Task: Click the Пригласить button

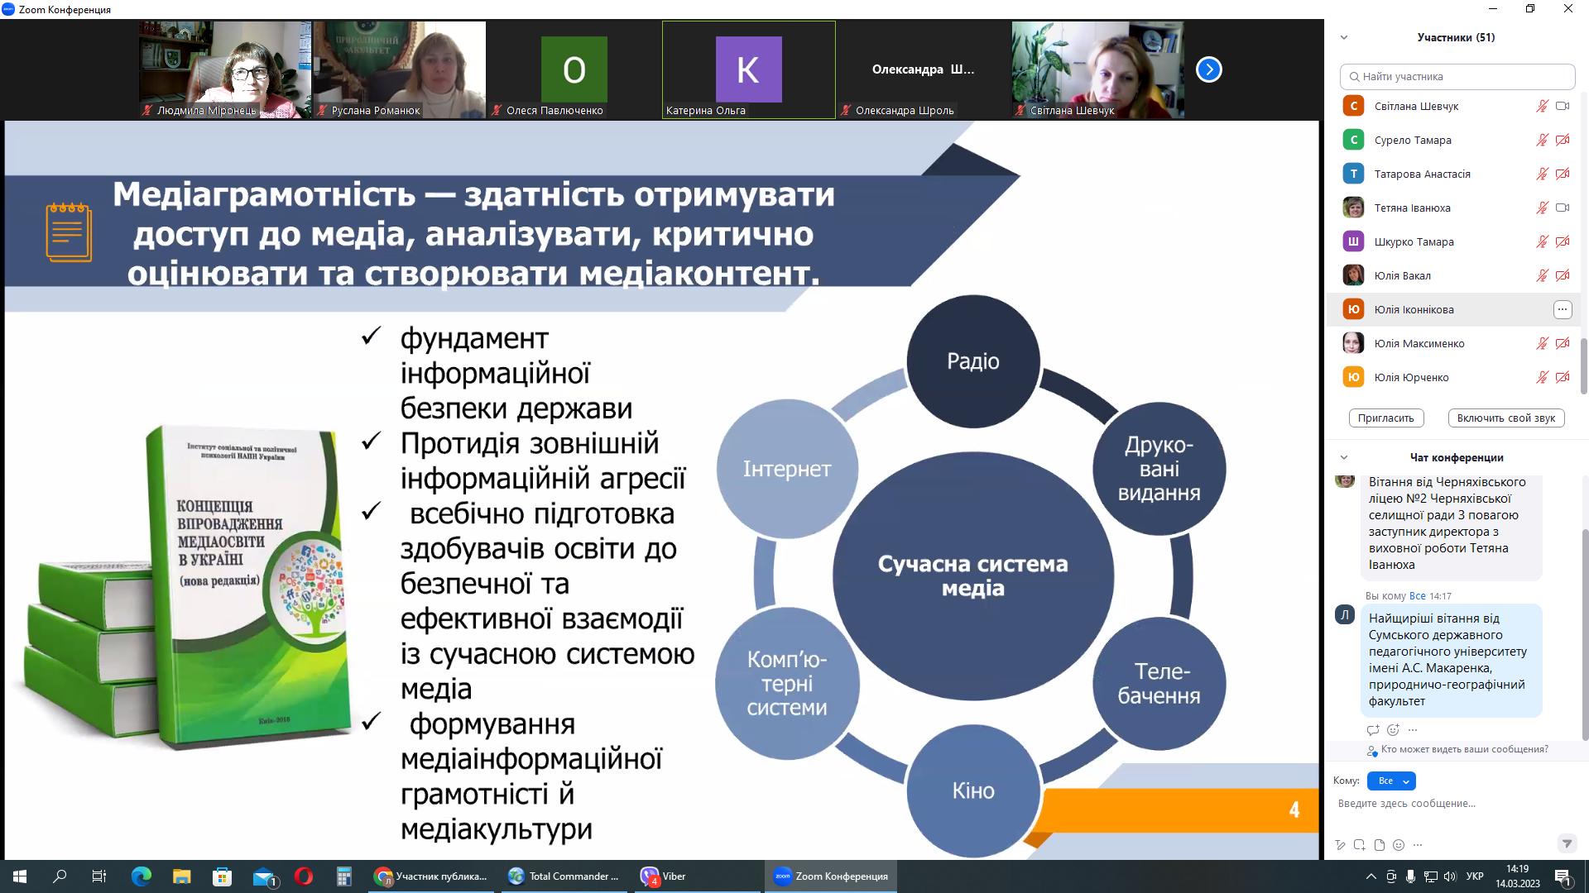Action: tap(1385, 418)
